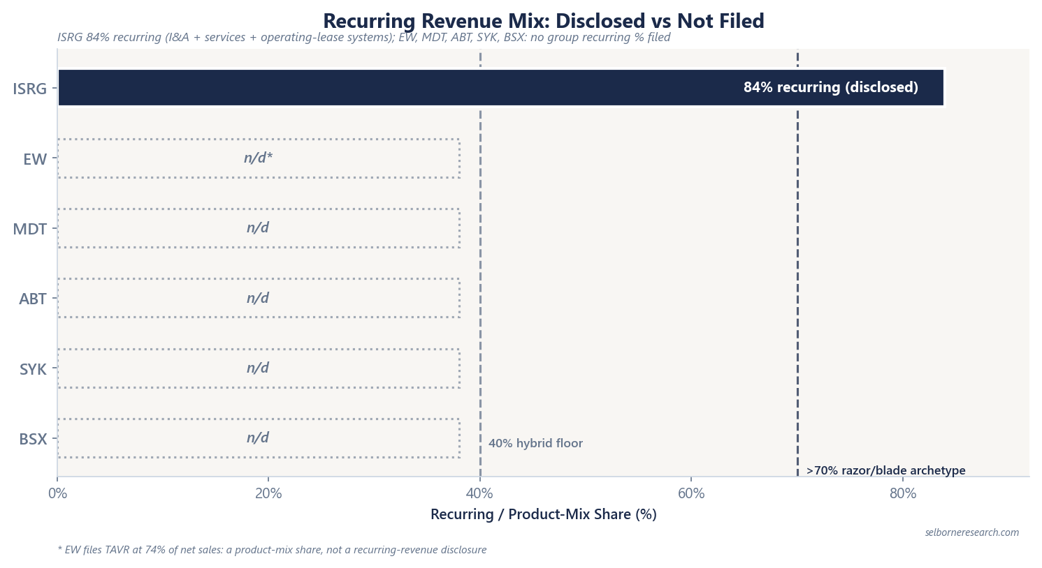Viewport: 1042px width, 568px height.
Task: Click the 'n/d' label in SYK row
Action: [x=258, y=368]
